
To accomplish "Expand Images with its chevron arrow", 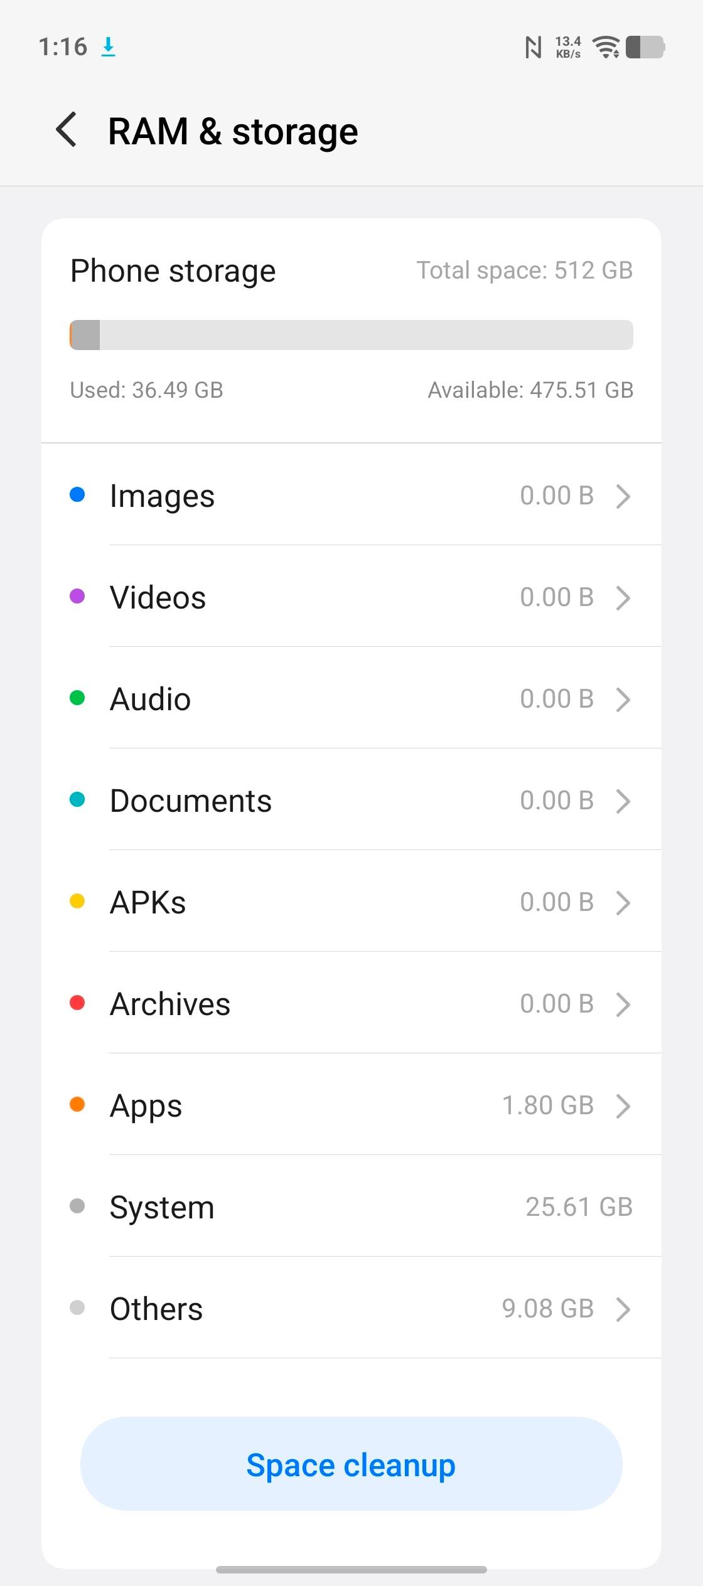I will coord(623,496).
